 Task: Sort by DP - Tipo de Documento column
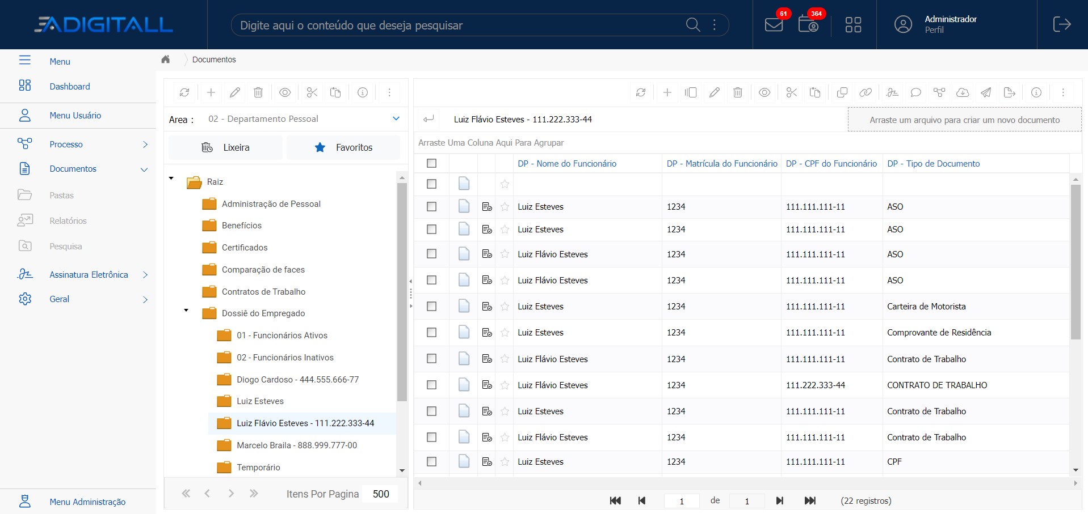(934, 163)
